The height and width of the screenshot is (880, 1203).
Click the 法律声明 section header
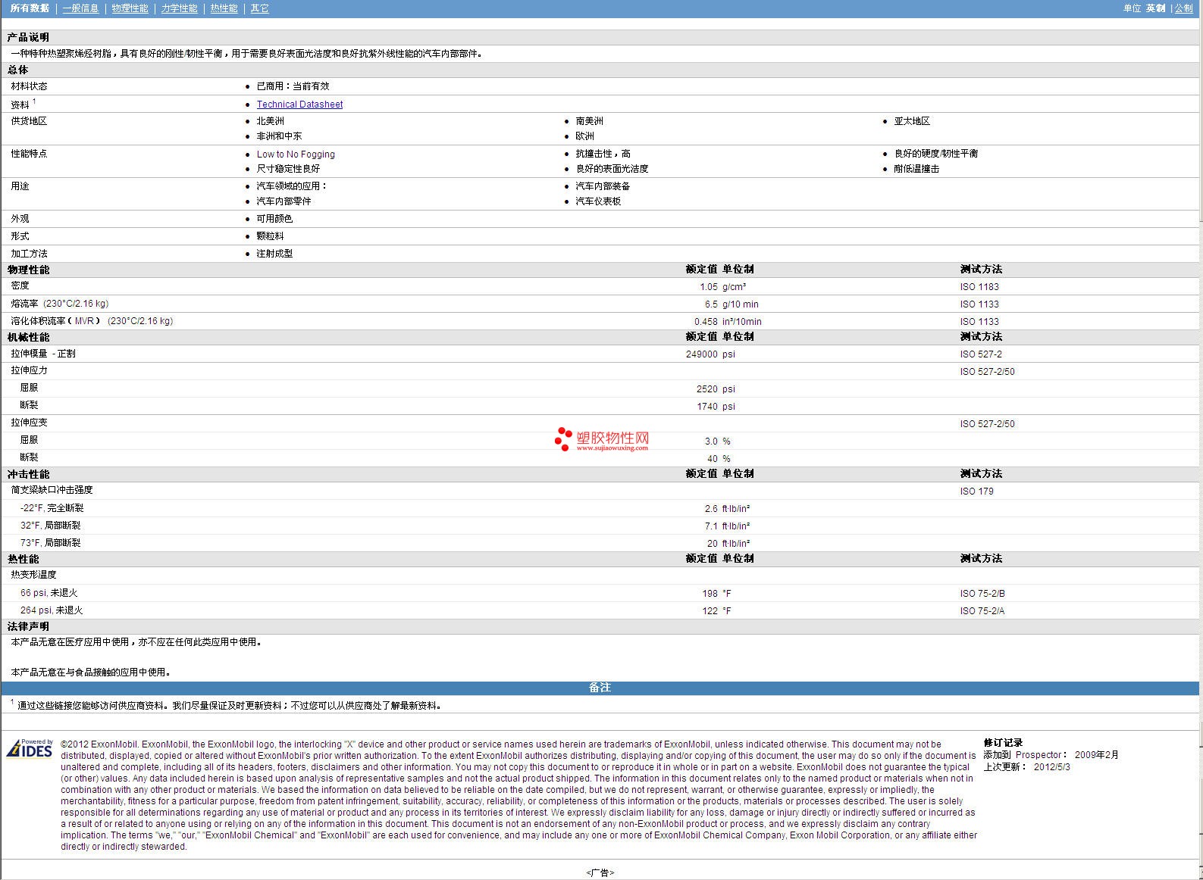[28, 626]
